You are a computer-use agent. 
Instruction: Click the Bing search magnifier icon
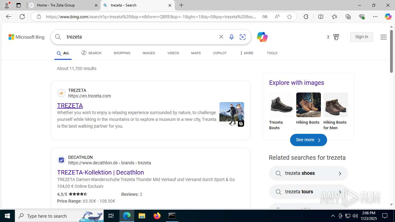[58, 37]
